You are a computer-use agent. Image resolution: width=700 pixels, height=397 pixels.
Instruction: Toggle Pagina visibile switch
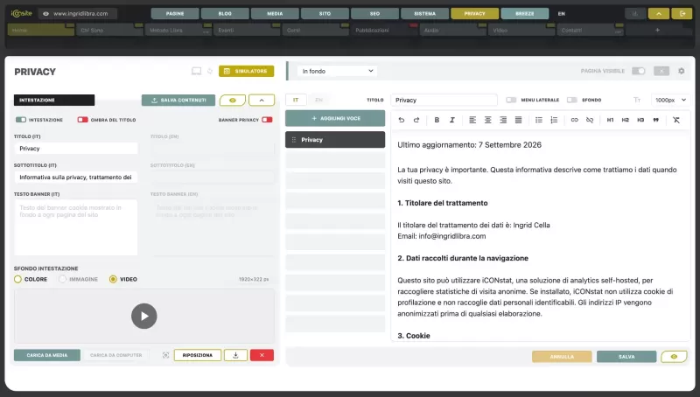639,71
